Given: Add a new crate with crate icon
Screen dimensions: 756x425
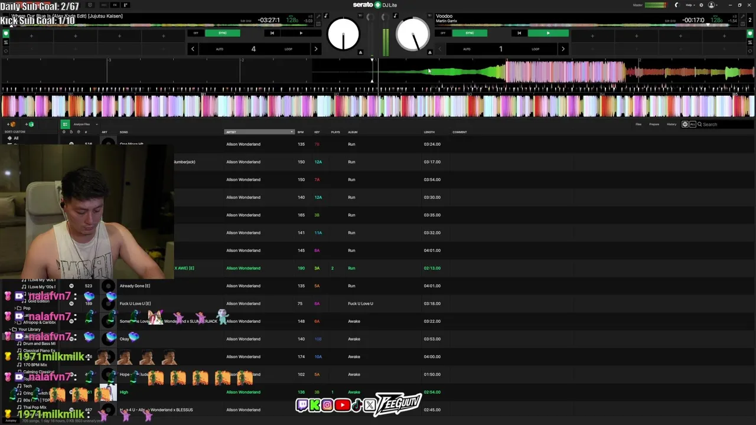Looking at the screenshot, I should coord(12,125).
